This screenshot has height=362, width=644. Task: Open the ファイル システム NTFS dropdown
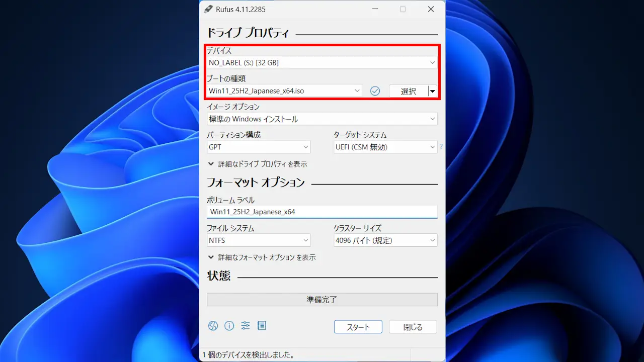(259, 241)
